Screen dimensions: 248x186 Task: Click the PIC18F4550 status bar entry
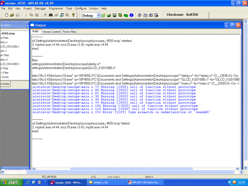(49, 177)
